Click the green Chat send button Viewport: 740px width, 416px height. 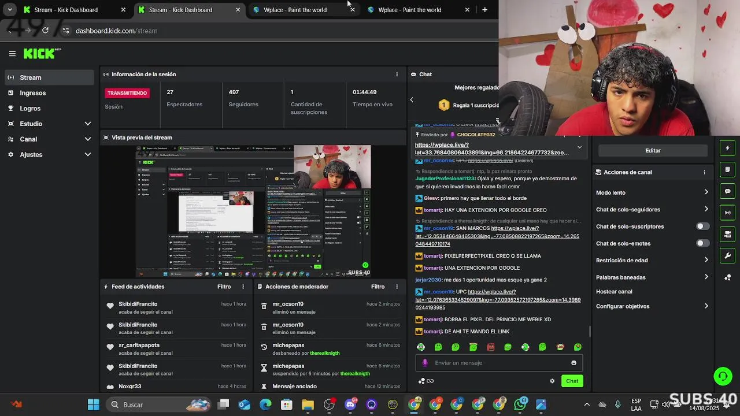pos(572,381)
